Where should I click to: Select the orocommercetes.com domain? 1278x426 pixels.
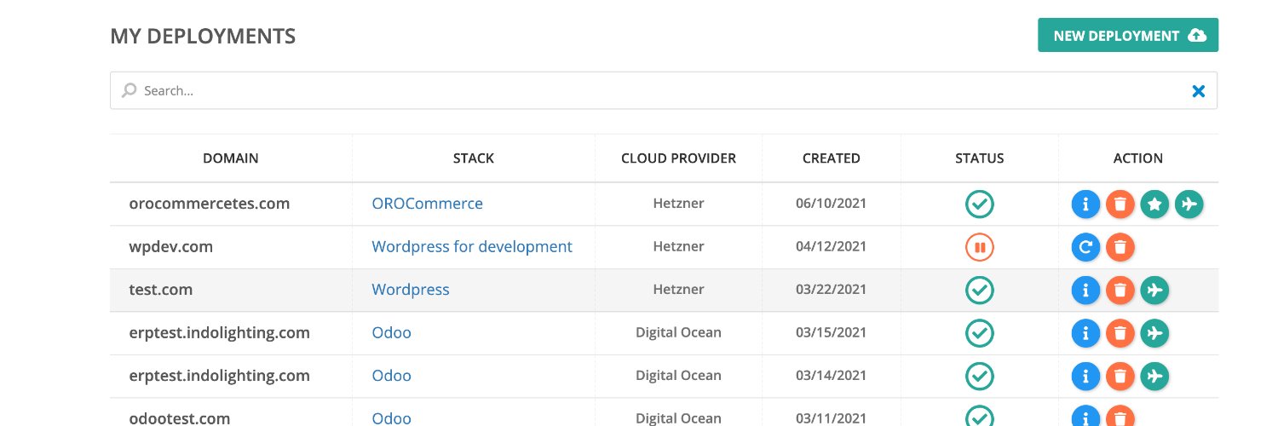[210, 204]
